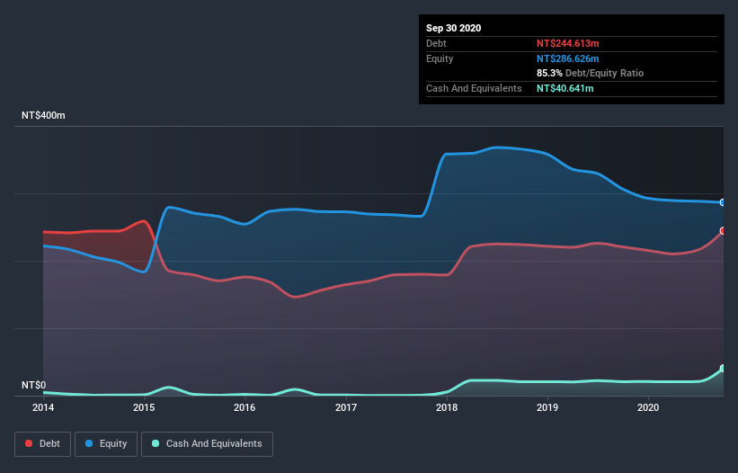Click the NT$400m y-axis label
Viewport: 738px width, 473px height.
pyautogui.click(x=43, y=115)
